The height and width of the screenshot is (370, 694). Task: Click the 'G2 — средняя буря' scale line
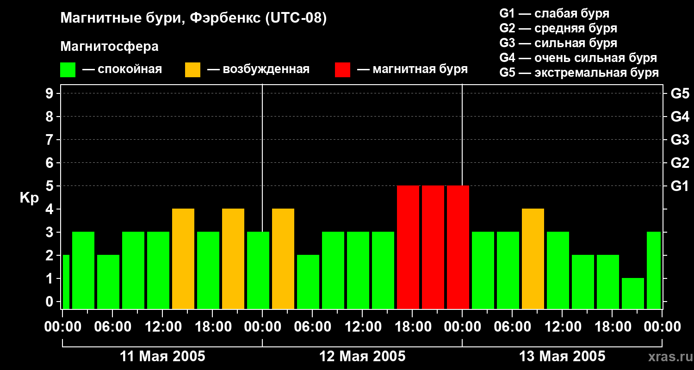[x=558, y=28]
